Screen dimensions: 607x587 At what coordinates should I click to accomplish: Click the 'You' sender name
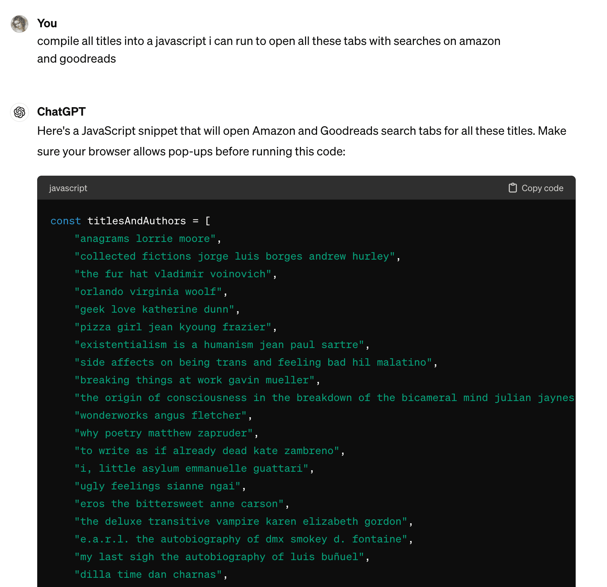47,23
